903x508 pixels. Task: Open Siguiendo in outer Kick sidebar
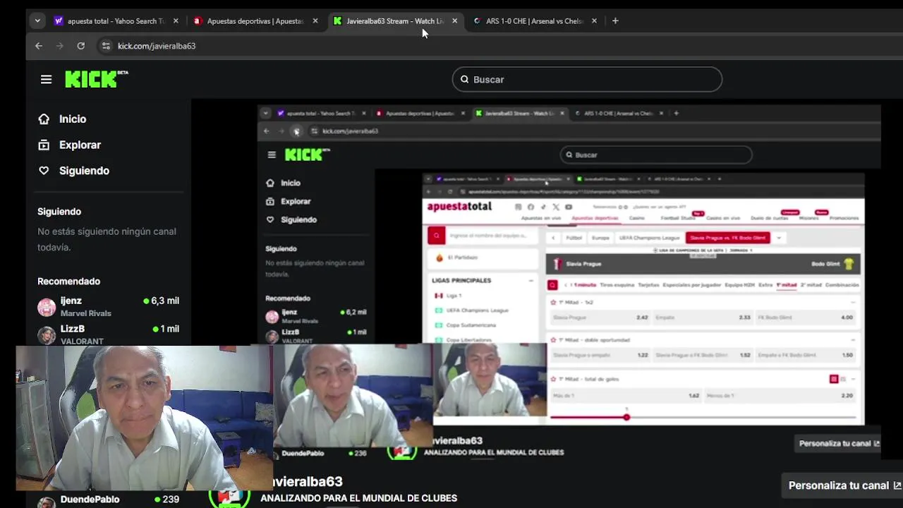pos(74,171)
